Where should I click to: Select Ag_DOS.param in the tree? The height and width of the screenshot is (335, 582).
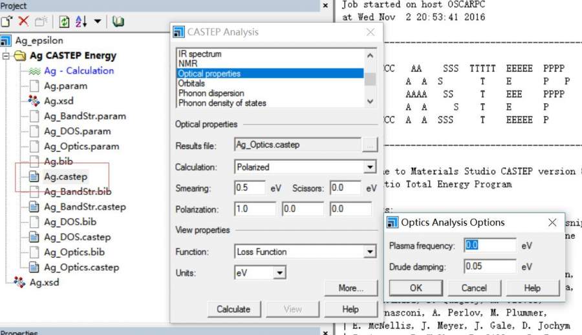coord(77,132)
